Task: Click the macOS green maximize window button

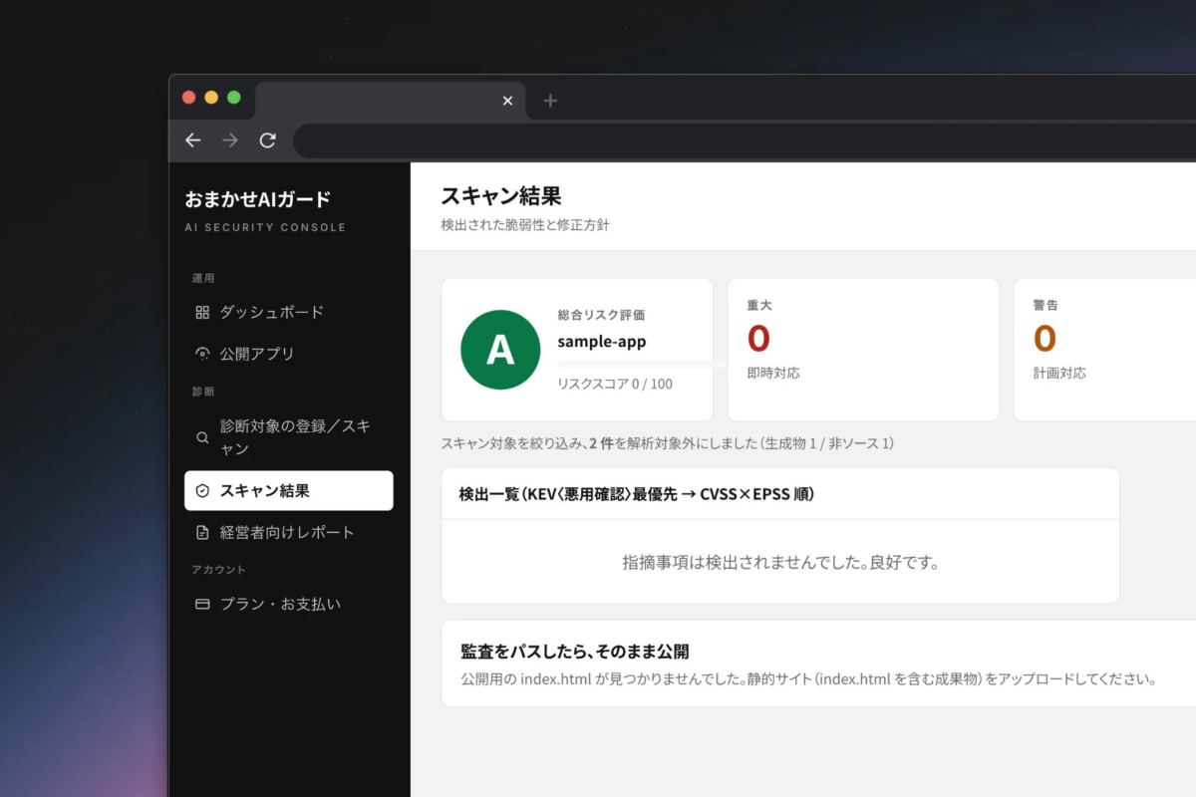Action: [x=234, y=98]
